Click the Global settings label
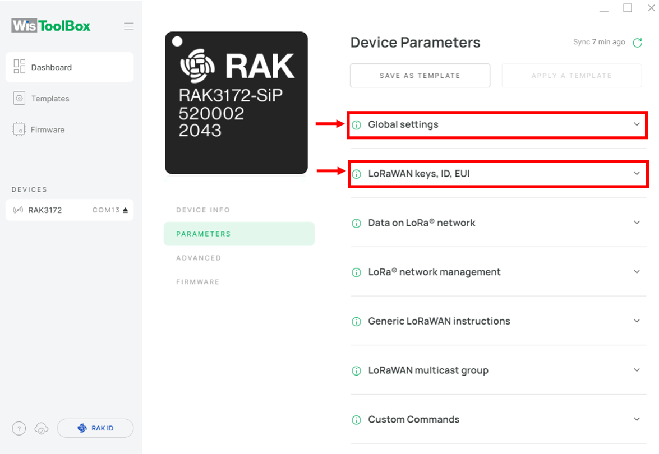 tap(403, 124)
